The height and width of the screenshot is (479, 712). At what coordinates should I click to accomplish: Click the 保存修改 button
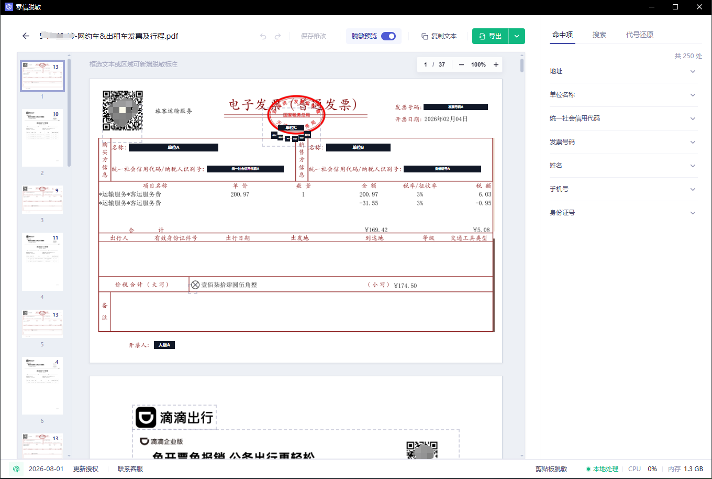314,36
